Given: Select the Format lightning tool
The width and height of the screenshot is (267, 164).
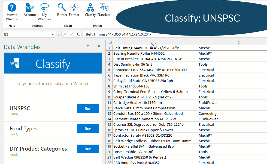Looking at the screenshot, I should (74, 10).
